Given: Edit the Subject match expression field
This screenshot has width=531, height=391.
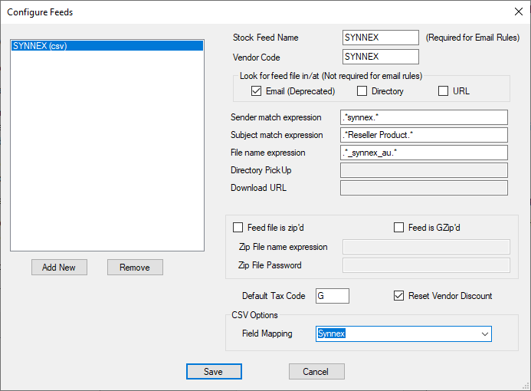Looking at the screenshot, I should (x=424, y=135).
